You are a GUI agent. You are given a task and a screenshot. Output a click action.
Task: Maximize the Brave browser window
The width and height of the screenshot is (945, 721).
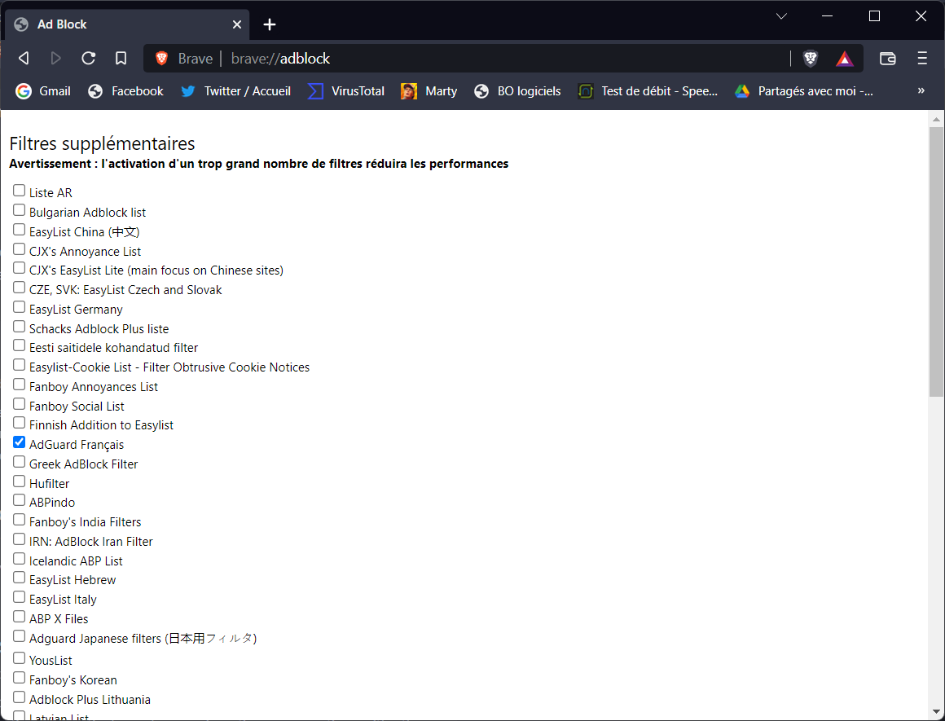tap(874, 16)
